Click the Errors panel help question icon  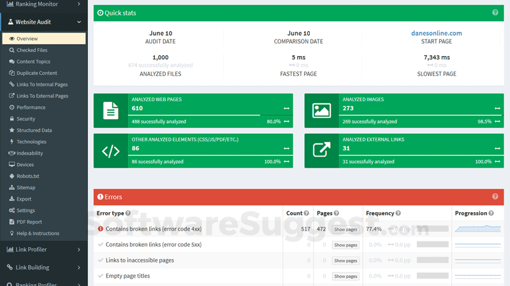point(495,197)
